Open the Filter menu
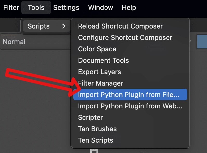 coord(11,8)
